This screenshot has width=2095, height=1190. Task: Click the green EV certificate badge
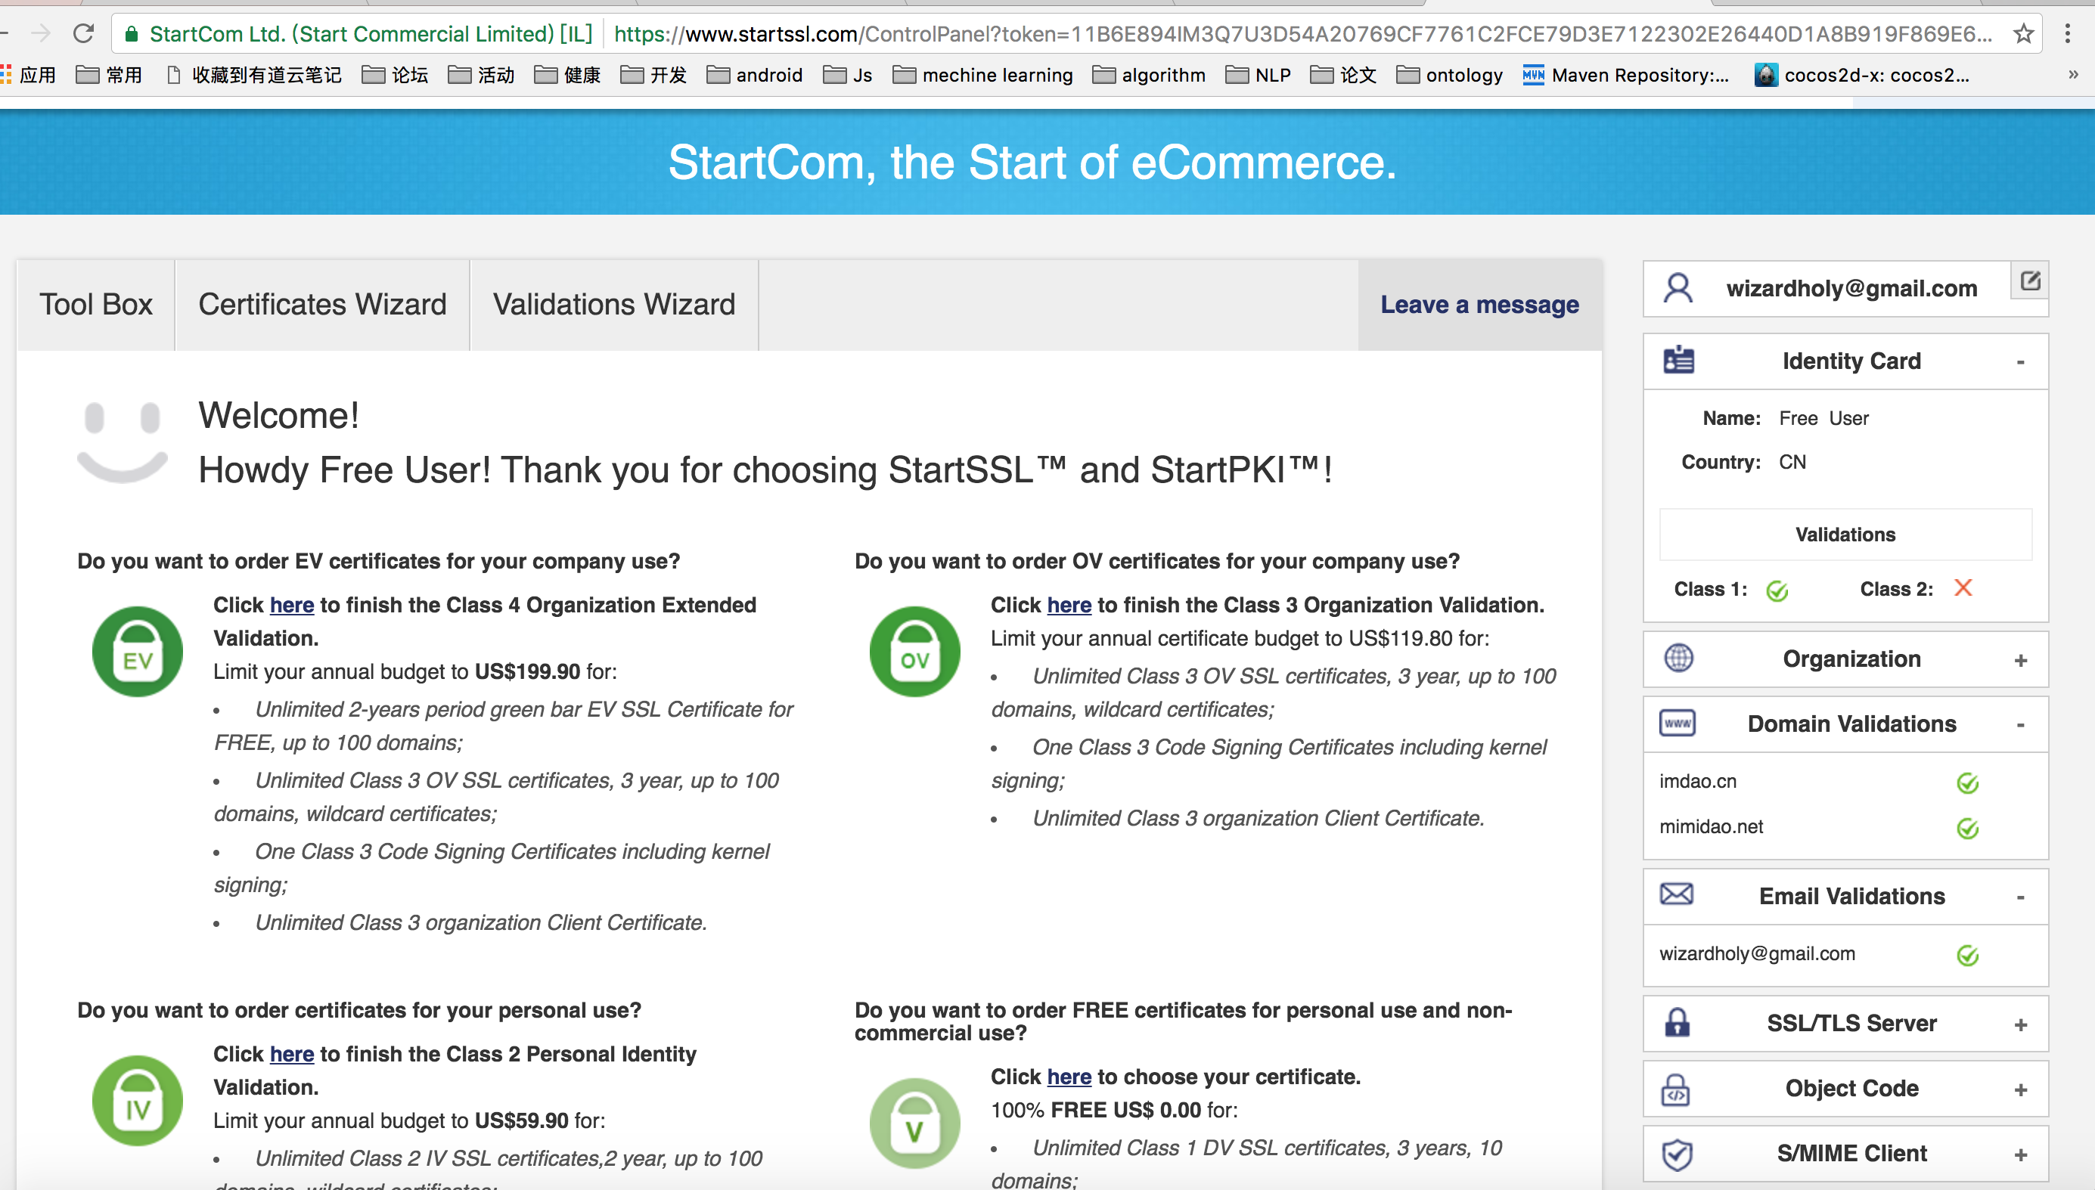(138, 652)
